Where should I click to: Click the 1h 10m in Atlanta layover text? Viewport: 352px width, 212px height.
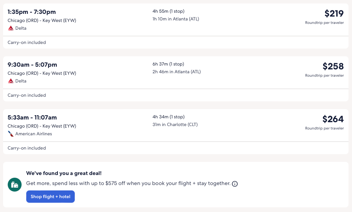point(176,19)
